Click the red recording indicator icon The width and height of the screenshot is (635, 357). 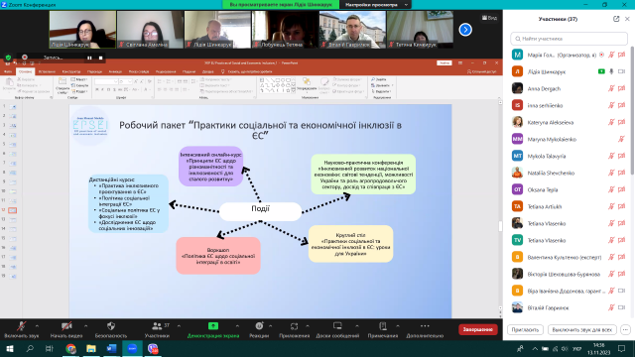(25, 58)
